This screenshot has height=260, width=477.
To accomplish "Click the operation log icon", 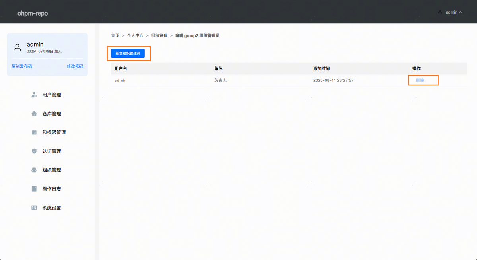I will pyautogui.click(x=34, y=189).
